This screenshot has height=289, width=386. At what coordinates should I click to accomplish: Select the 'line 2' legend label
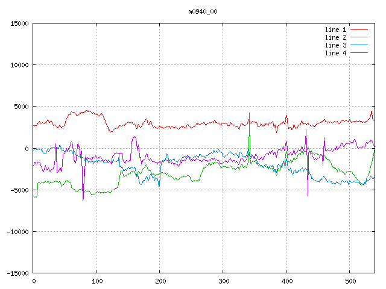pos(336,37)
